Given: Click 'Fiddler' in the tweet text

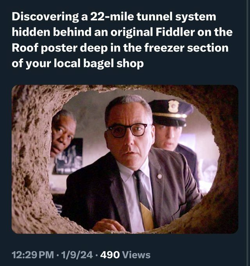Looking at the screenshot, I should tap(175, 32).
